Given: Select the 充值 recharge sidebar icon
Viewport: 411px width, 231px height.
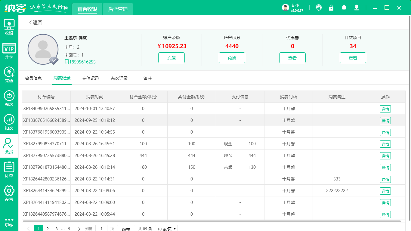Looking at the screenshot, I should point(9,75).
